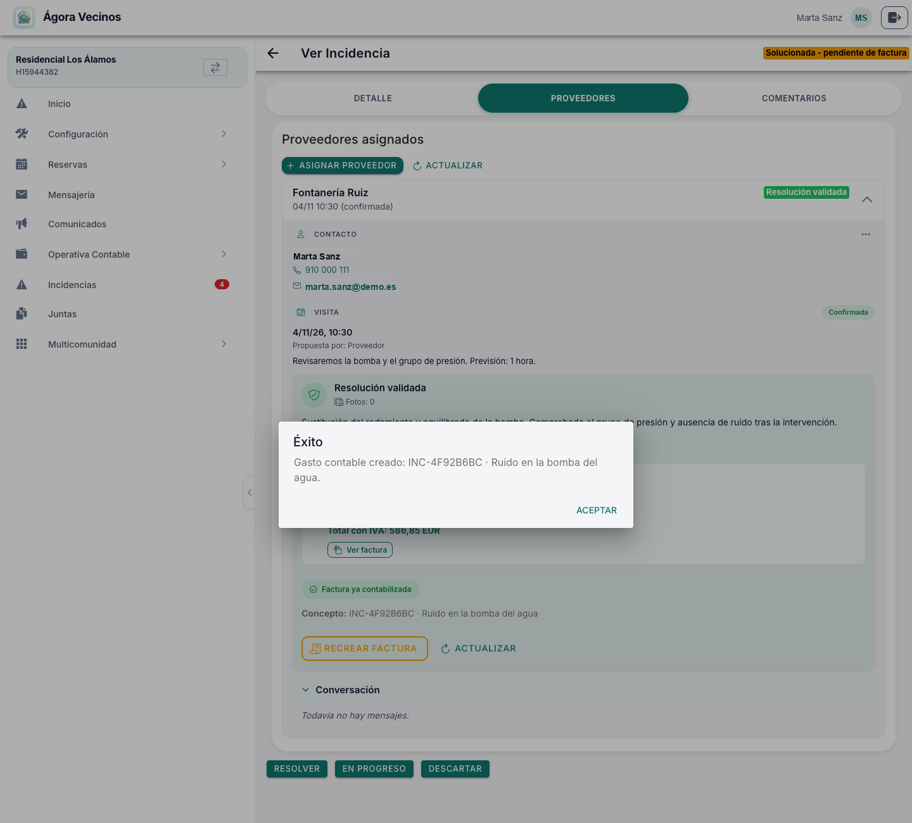Click the Descartar button
Viewport: 912px width, 823px height.
(x=455, y=769)
